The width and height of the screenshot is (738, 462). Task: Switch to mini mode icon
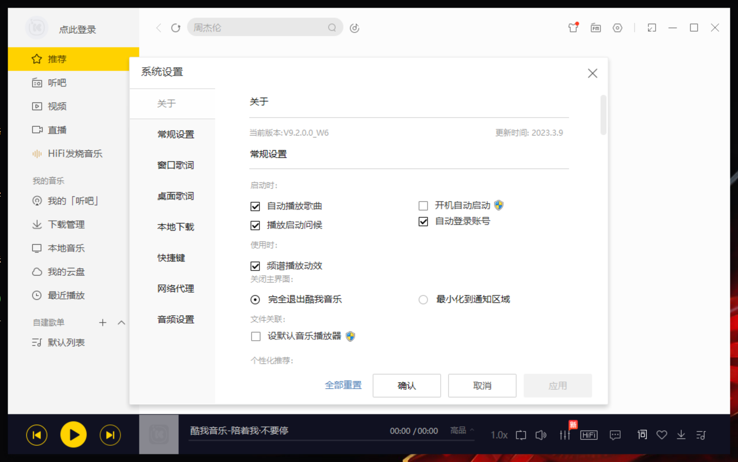coord(652,28)
